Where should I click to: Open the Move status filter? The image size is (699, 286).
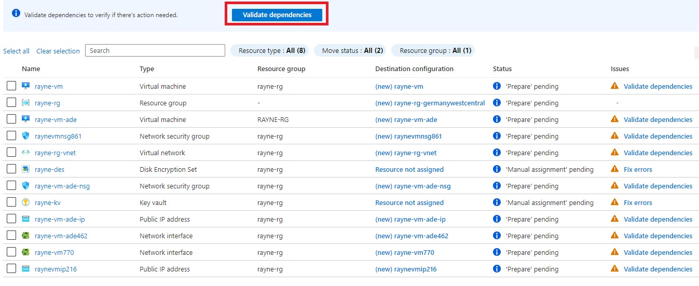(x=352, y=50)
